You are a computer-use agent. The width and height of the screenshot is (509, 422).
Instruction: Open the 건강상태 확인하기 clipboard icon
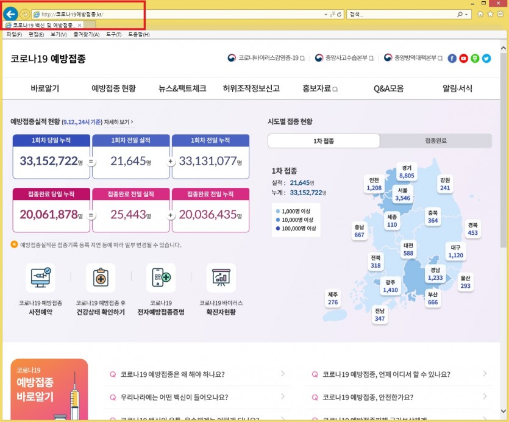click(x=101, y=279)
